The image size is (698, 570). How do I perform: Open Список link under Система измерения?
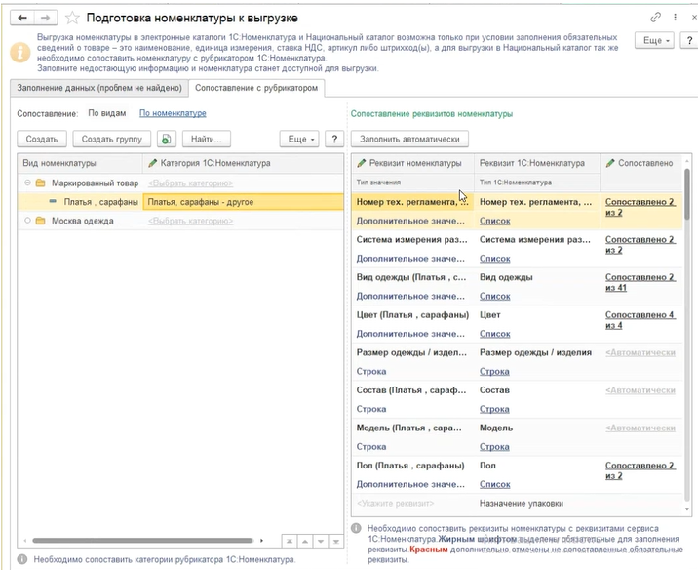pos(494,259)
